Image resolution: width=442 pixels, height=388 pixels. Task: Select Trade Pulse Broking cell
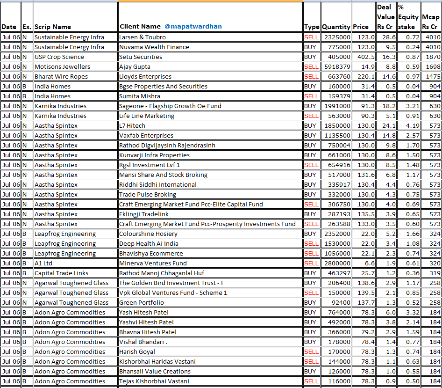pos(211,195)
